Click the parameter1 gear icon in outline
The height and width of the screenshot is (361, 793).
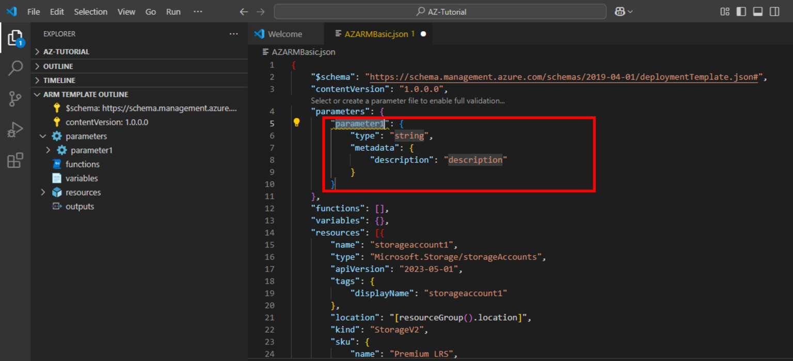62,150
